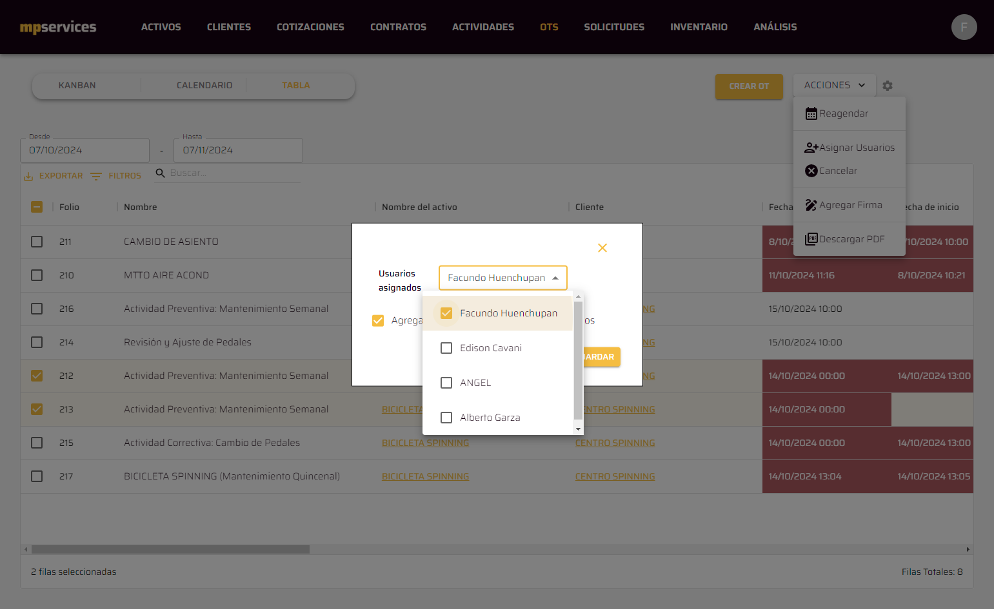Open CENTRO SPINNING link in row 213
The image size is (994, 609).
coord(619,409)
